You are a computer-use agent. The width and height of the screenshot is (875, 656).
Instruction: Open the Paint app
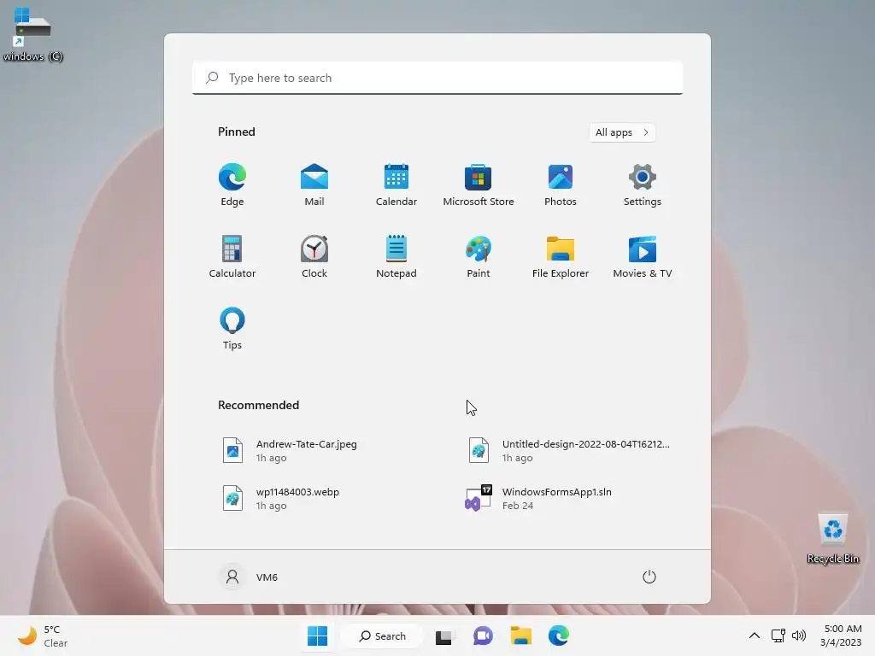pos(479,256)
